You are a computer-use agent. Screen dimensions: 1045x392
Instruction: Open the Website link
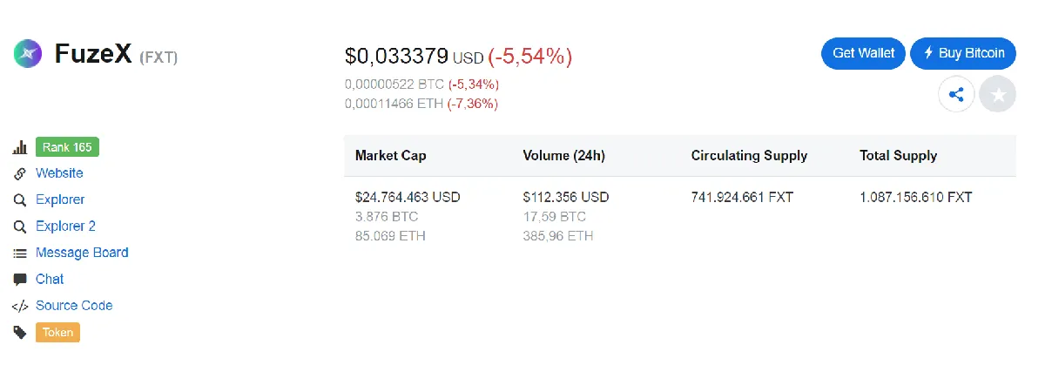[59, 173]
